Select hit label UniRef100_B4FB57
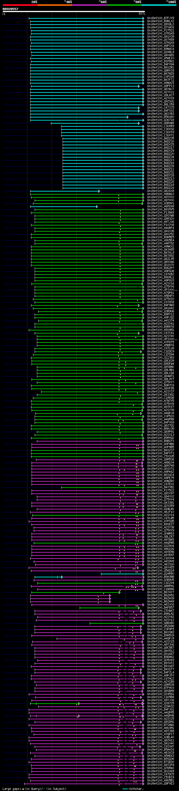179x791 pixels. point(161,608)
